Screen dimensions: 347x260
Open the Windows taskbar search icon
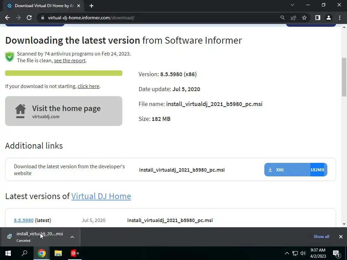pos(24,253)
